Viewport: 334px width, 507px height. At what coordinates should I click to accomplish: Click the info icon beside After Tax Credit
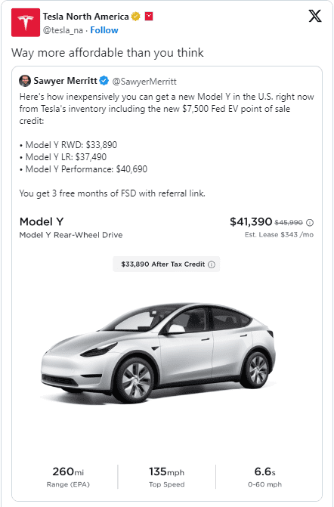pos(212,264)
